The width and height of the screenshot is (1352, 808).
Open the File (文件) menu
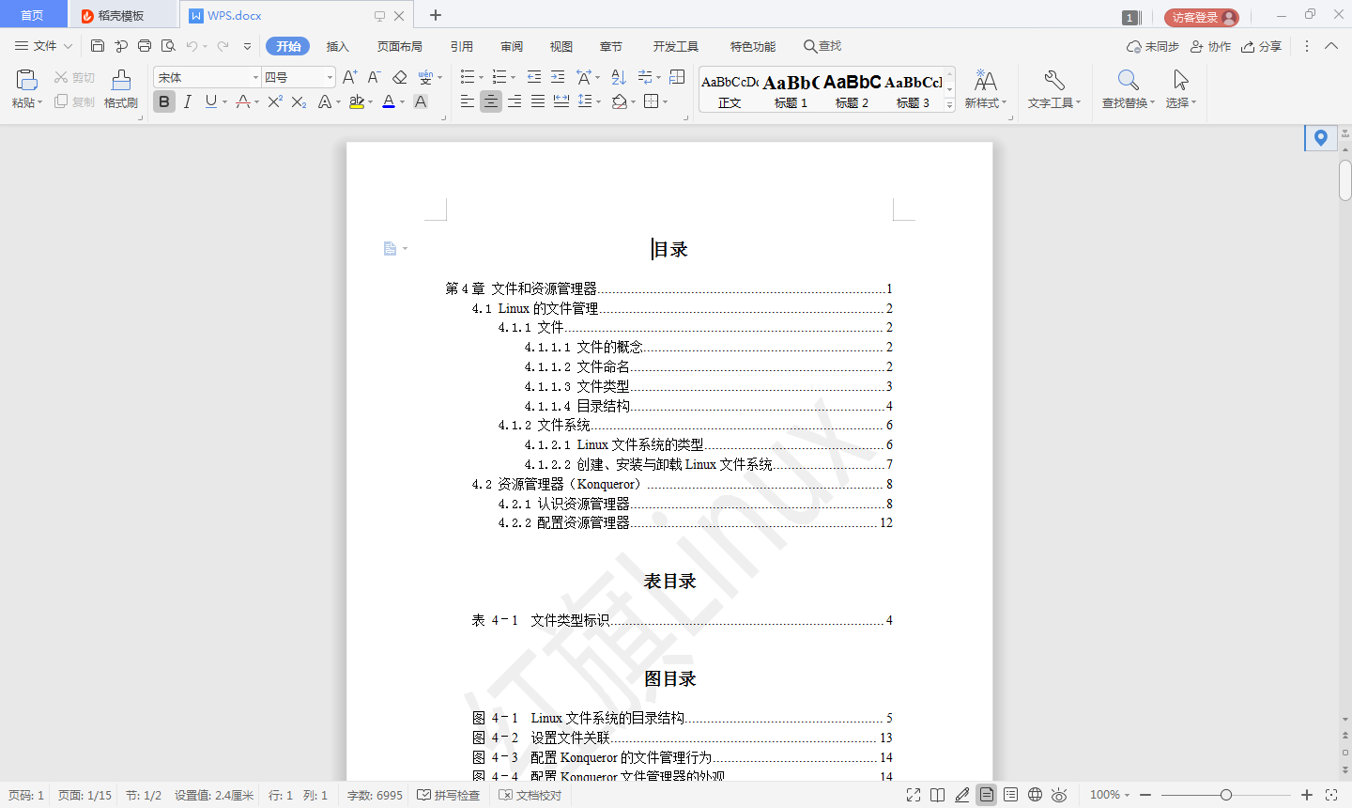43,45
